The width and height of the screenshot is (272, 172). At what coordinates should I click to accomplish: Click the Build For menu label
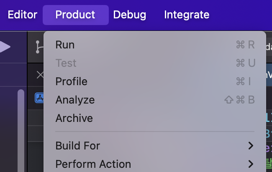78,146
